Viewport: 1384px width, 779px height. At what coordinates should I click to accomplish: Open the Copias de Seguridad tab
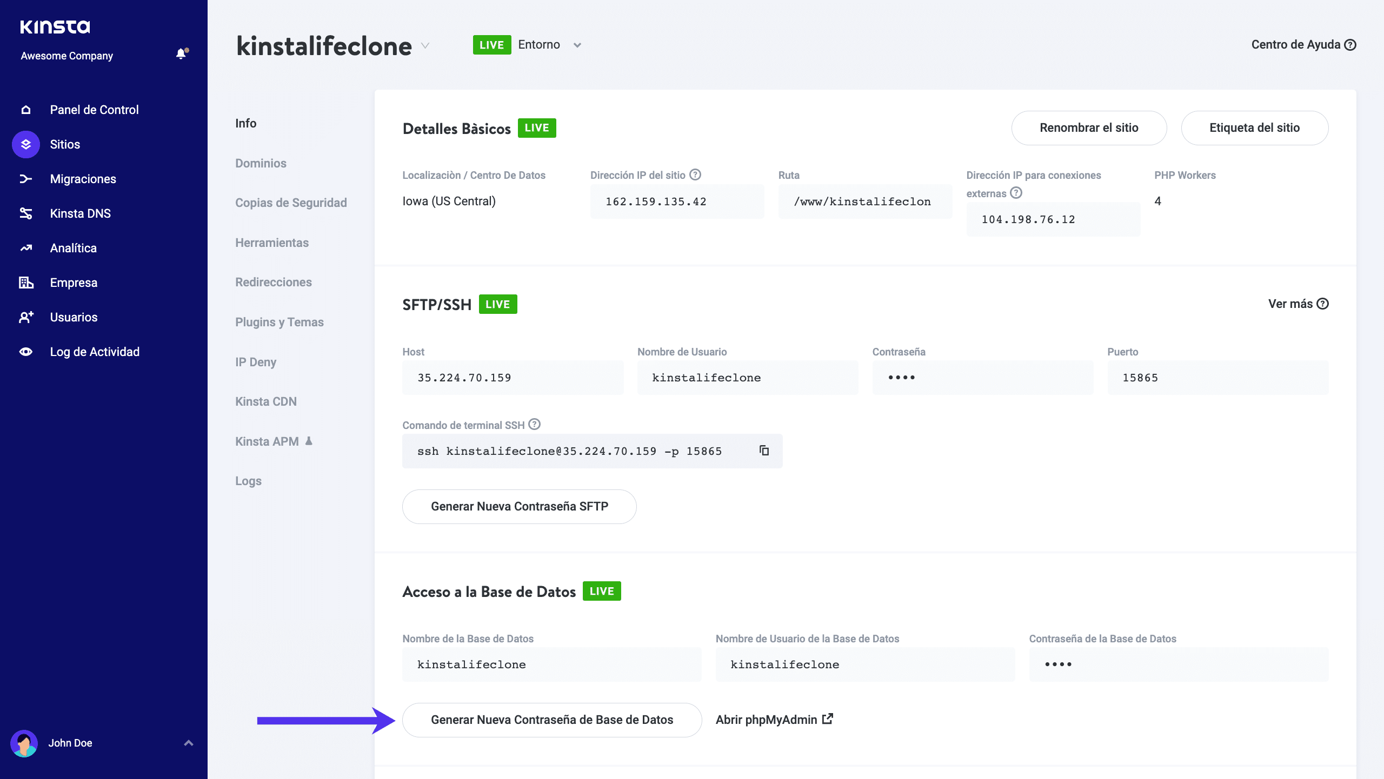click(x=291, y=203)
